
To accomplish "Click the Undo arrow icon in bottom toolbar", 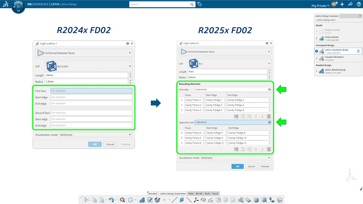I will click(x=111, y=200).
